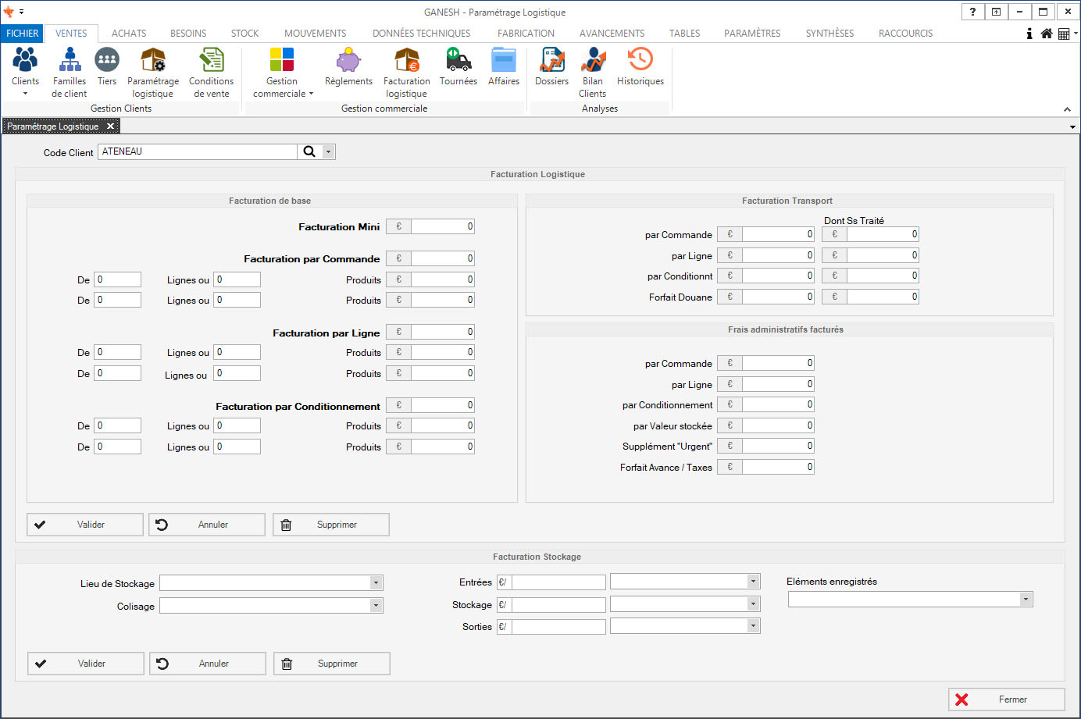Viewport: 1081px width, 719px height.
Task: Click the Tournées truck icon
Action: point(458,61)
